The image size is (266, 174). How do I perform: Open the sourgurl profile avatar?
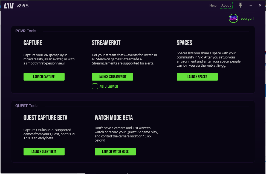pyautogui.click(x=233, y=18)
